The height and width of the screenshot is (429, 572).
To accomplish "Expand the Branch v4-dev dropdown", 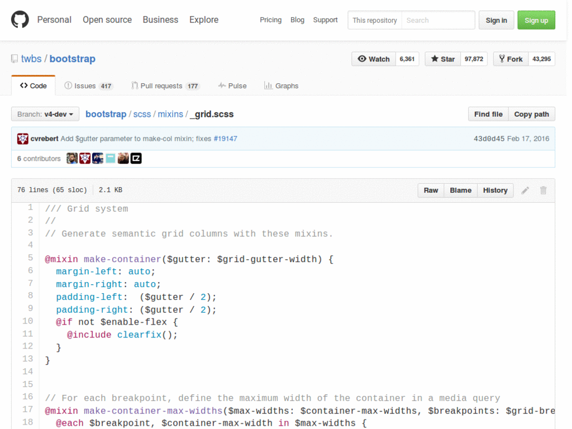I will pyautogui.click(x=45, y=114).
